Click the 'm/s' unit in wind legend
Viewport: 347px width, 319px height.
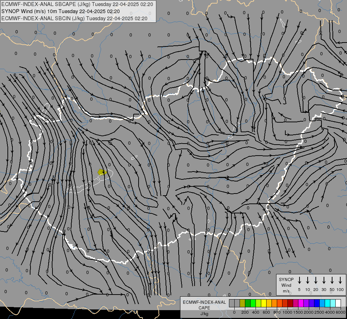[286, 291]
